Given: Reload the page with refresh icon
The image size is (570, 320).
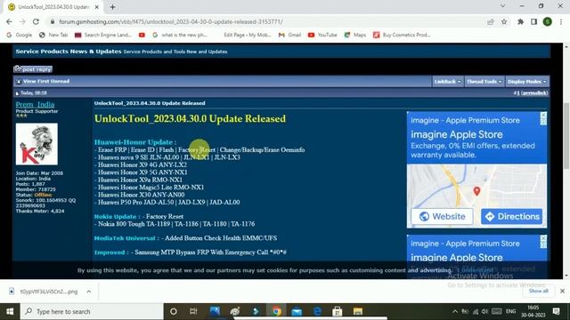Looking at the screenshot, I should coord(36,21).
